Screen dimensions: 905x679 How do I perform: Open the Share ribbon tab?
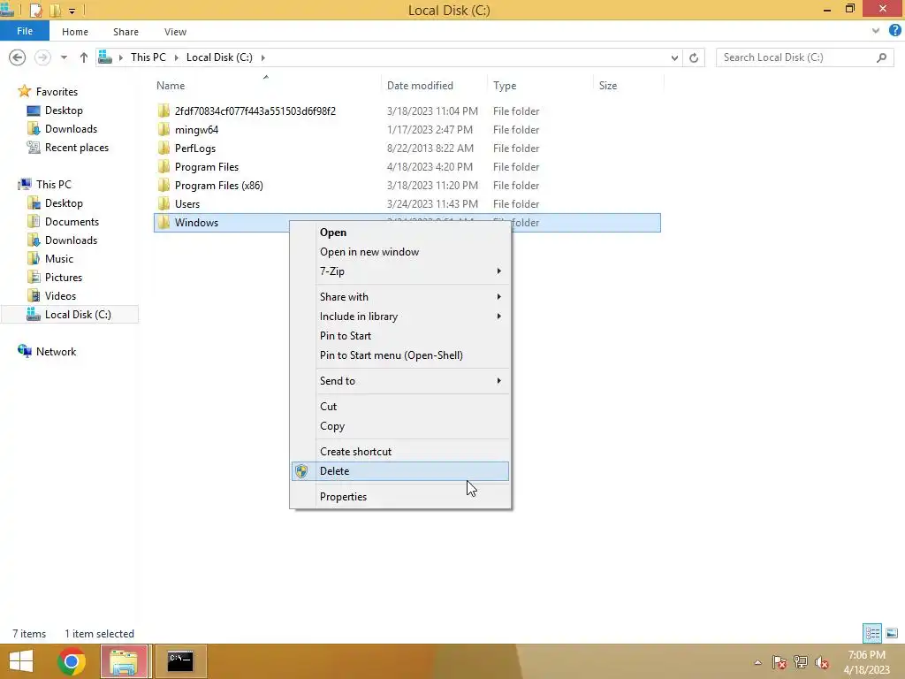125,32
